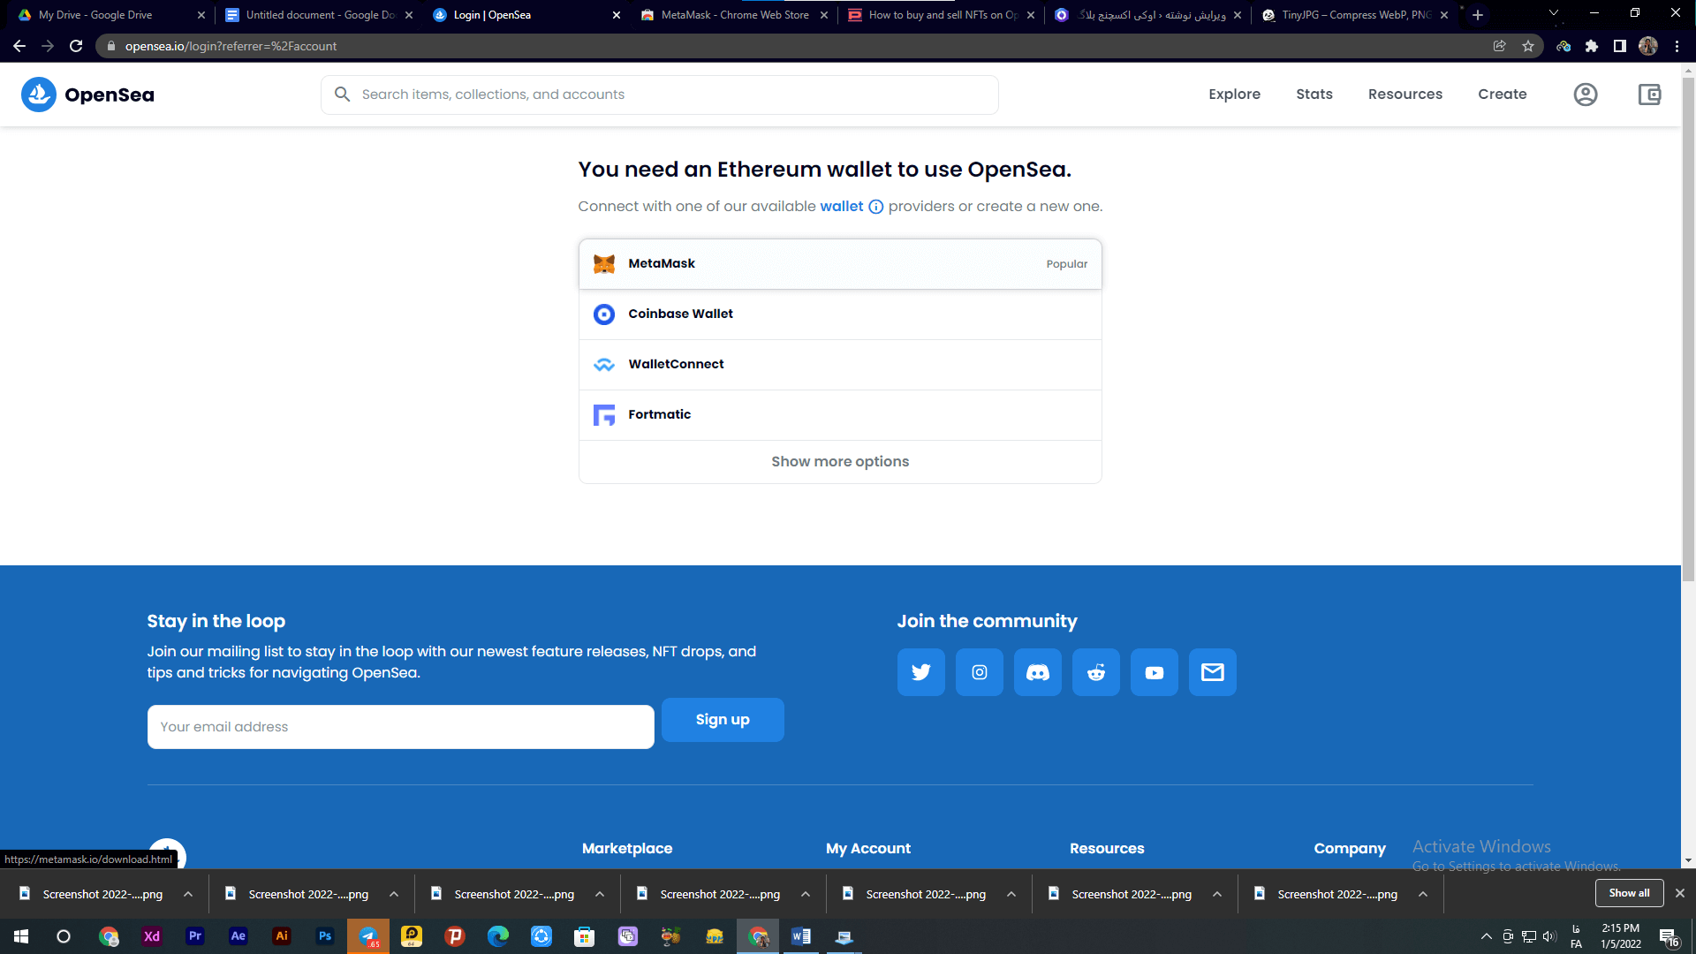The height and width of the screenshot is (954, 1696).
Task: Open OpenSea YouTube channel
Action: (x=1155, y=672)
